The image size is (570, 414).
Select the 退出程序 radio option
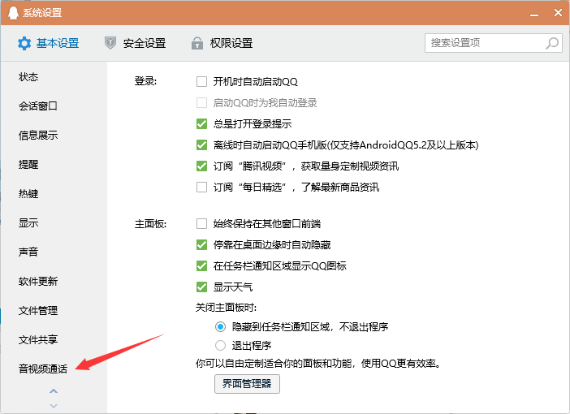coord(220,345)
